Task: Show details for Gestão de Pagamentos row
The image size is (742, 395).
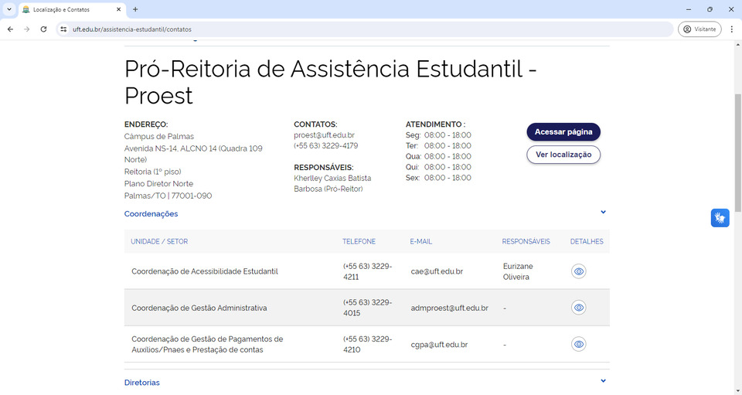Action: (578, 344)
